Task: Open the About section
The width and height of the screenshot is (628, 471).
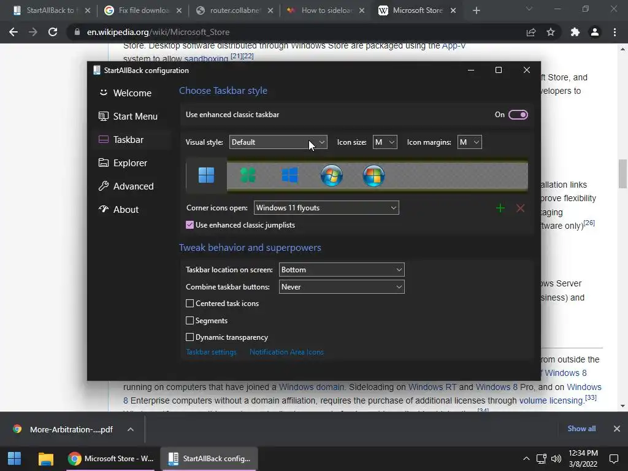Action: [132, 210]
